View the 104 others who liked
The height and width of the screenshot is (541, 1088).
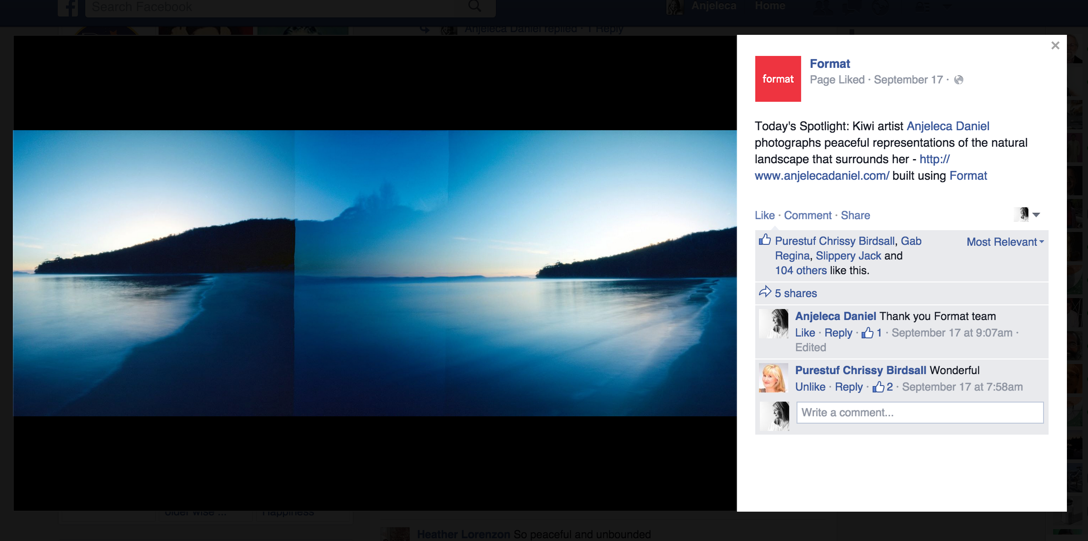point(801,270)
